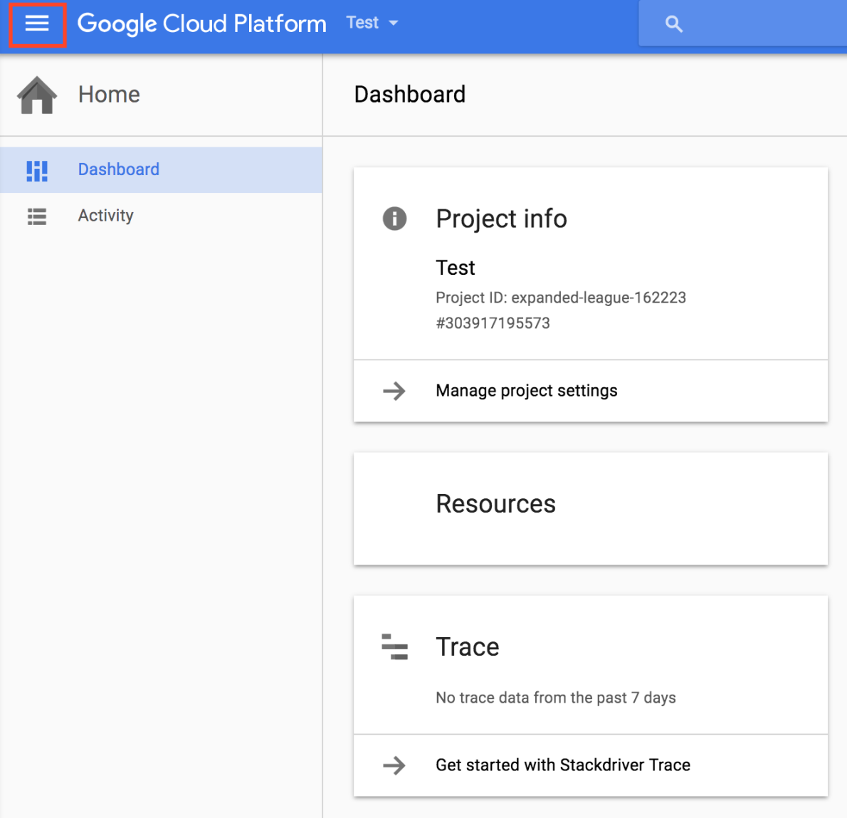Viewport: 847px width, 818px height.
Task: Open the hamburger navigation menu
Action: (37, 23)
